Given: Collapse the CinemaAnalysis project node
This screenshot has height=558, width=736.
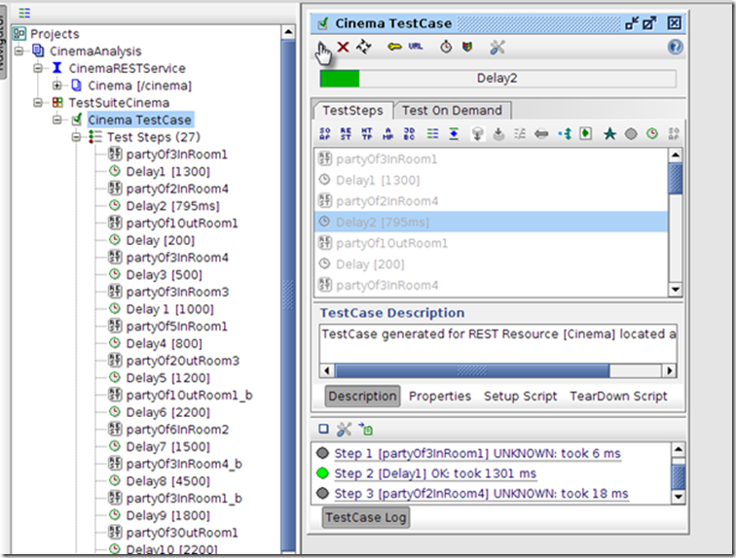Looking at the screenshot, I should 21,52.
